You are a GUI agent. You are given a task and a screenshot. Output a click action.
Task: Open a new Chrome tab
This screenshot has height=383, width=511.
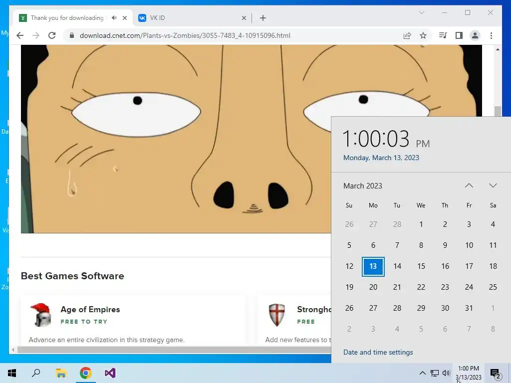pos(263,18)
